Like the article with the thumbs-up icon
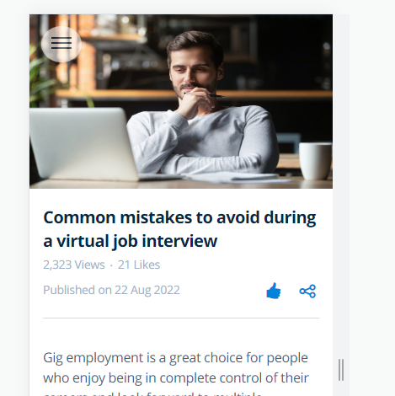The image size is (395, 396). [274, 291]
